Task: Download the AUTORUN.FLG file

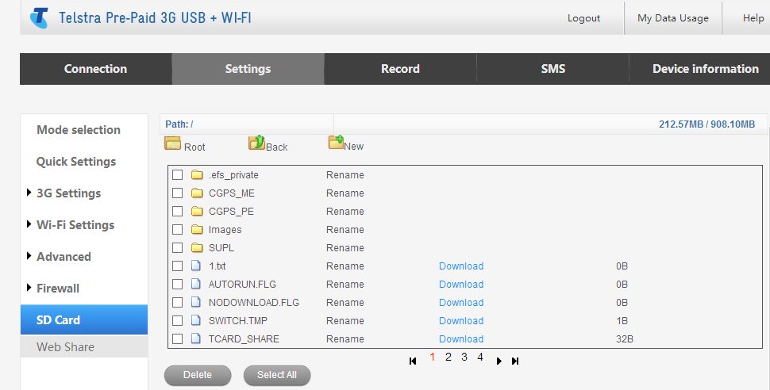Action: [461, 285]
